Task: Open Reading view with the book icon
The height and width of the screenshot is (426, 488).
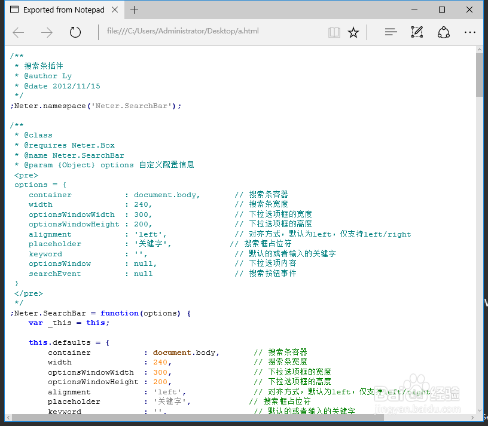Action: pos(334,32)
